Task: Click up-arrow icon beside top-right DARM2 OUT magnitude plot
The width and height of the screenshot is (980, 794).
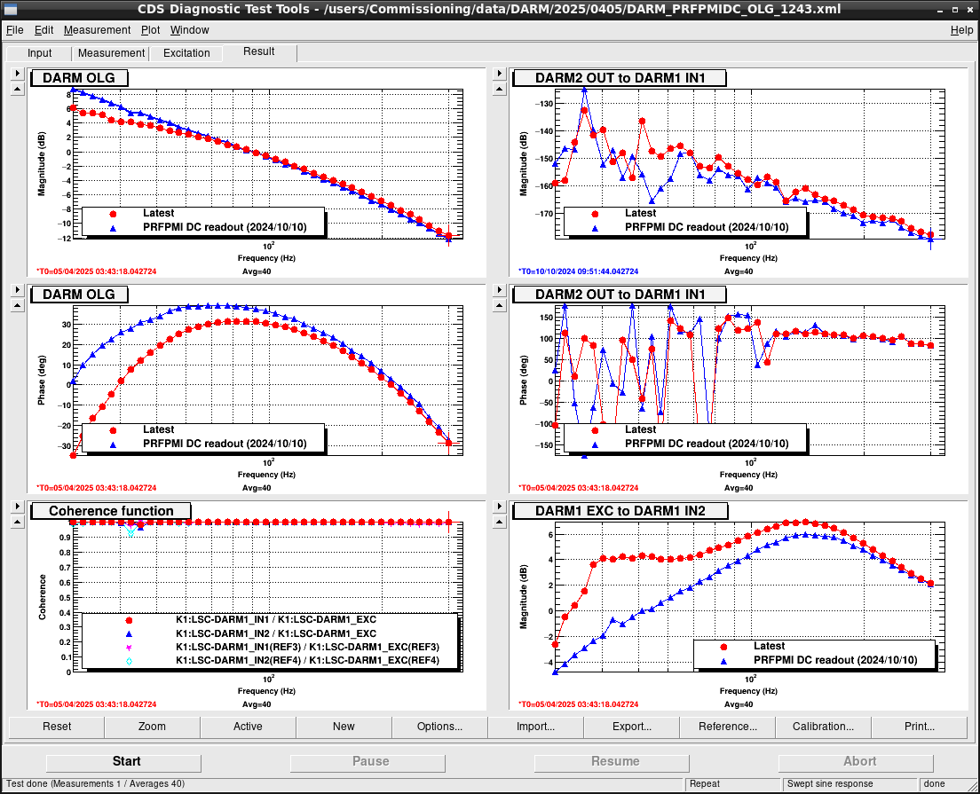Action: click(x=500, y=90)
